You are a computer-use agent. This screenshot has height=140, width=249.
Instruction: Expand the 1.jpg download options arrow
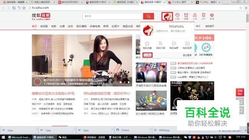(74, 130)
